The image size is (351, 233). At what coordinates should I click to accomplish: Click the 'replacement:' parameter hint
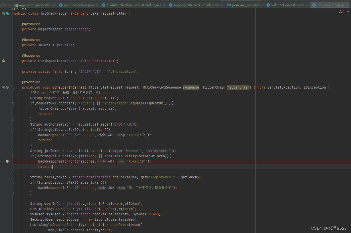157,151
